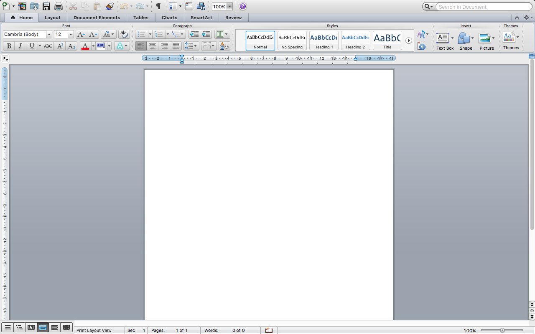Open columns dropdown

(x=222, y=34)
